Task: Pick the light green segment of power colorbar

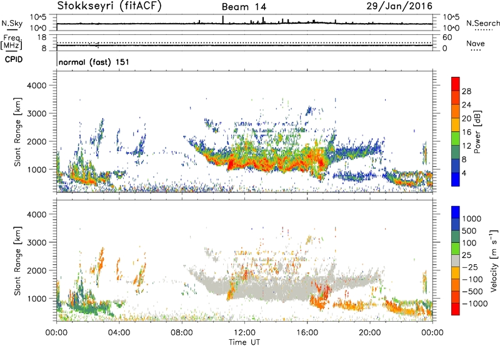Action: (x=456, y=139)
